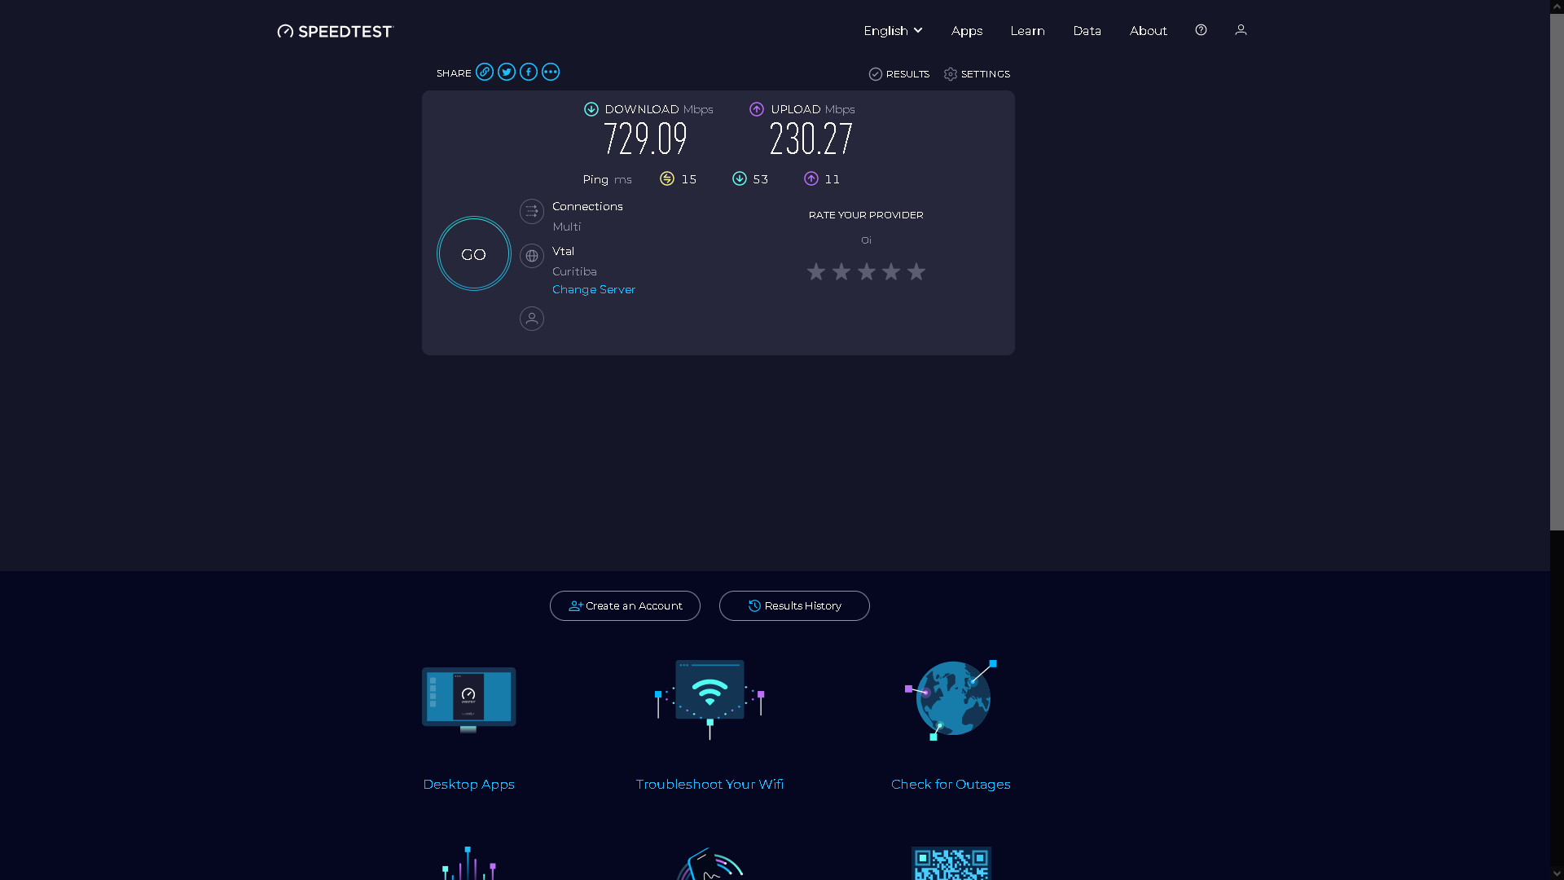Open Troubleshoot Your Wifi link
This screenshot has height=880, width=1564.
[x=710, y=784]
